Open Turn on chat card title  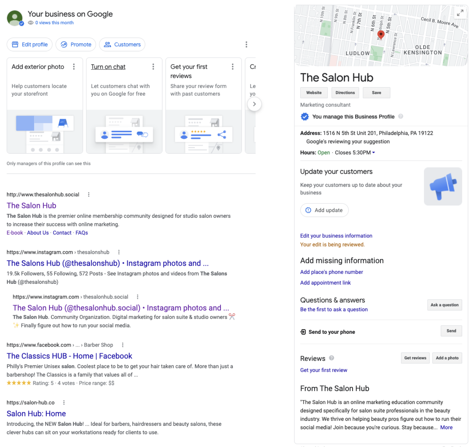coord(108,67)
